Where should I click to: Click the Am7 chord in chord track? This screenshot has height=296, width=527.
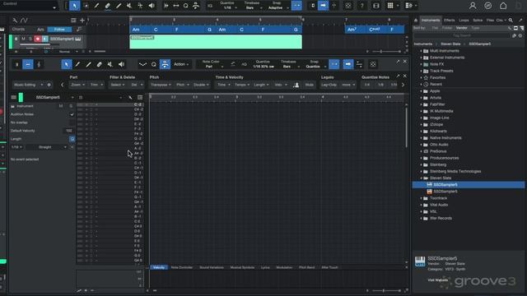352,30
